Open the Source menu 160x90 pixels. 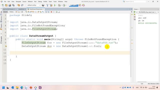pos(24,1)
